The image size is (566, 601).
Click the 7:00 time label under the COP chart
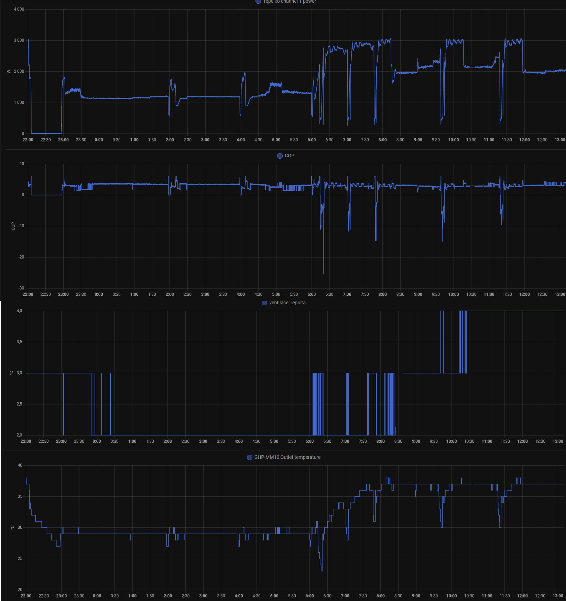pyautogui.click(x=347, y=294)
